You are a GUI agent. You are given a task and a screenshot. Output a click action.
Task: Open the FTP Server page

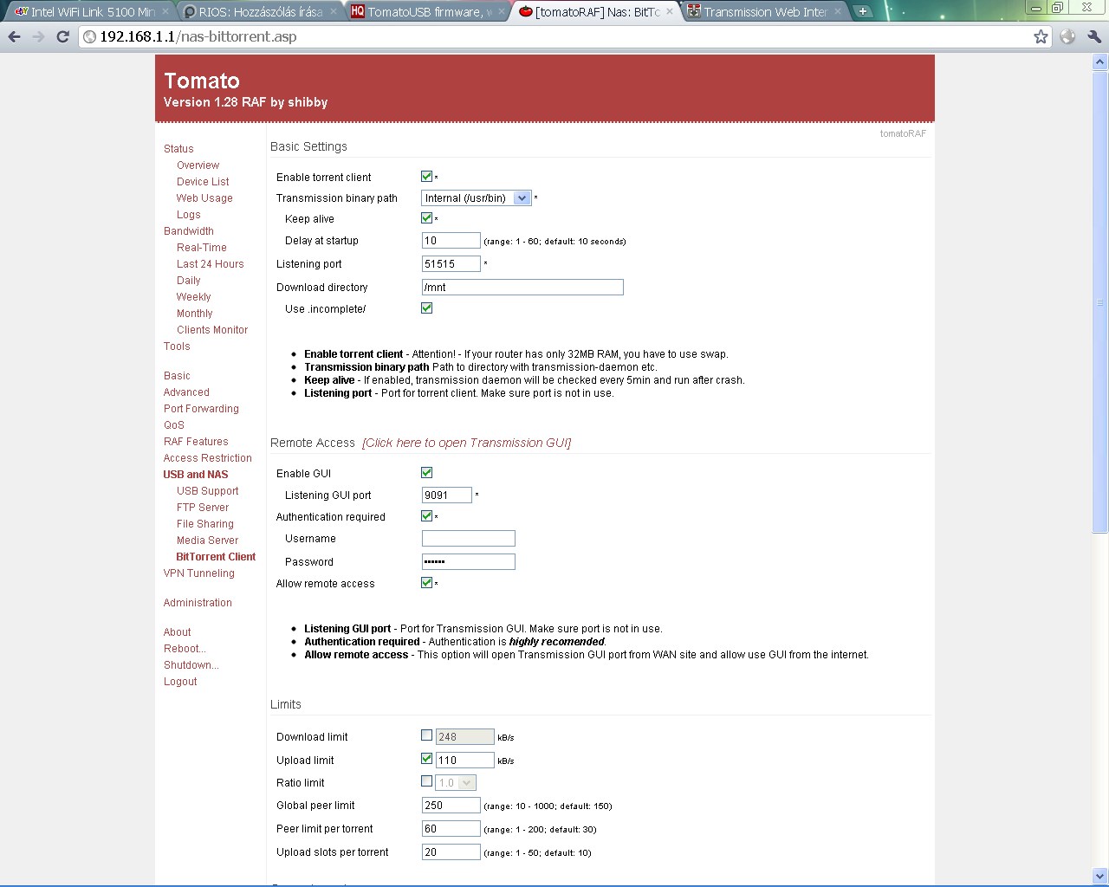[203, 508]
